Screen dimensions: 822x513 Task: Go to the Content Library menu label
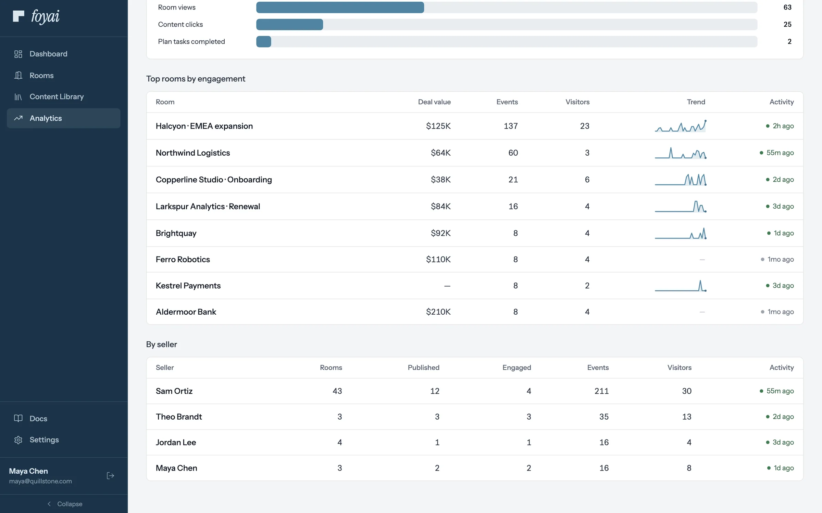click(57, 97)
